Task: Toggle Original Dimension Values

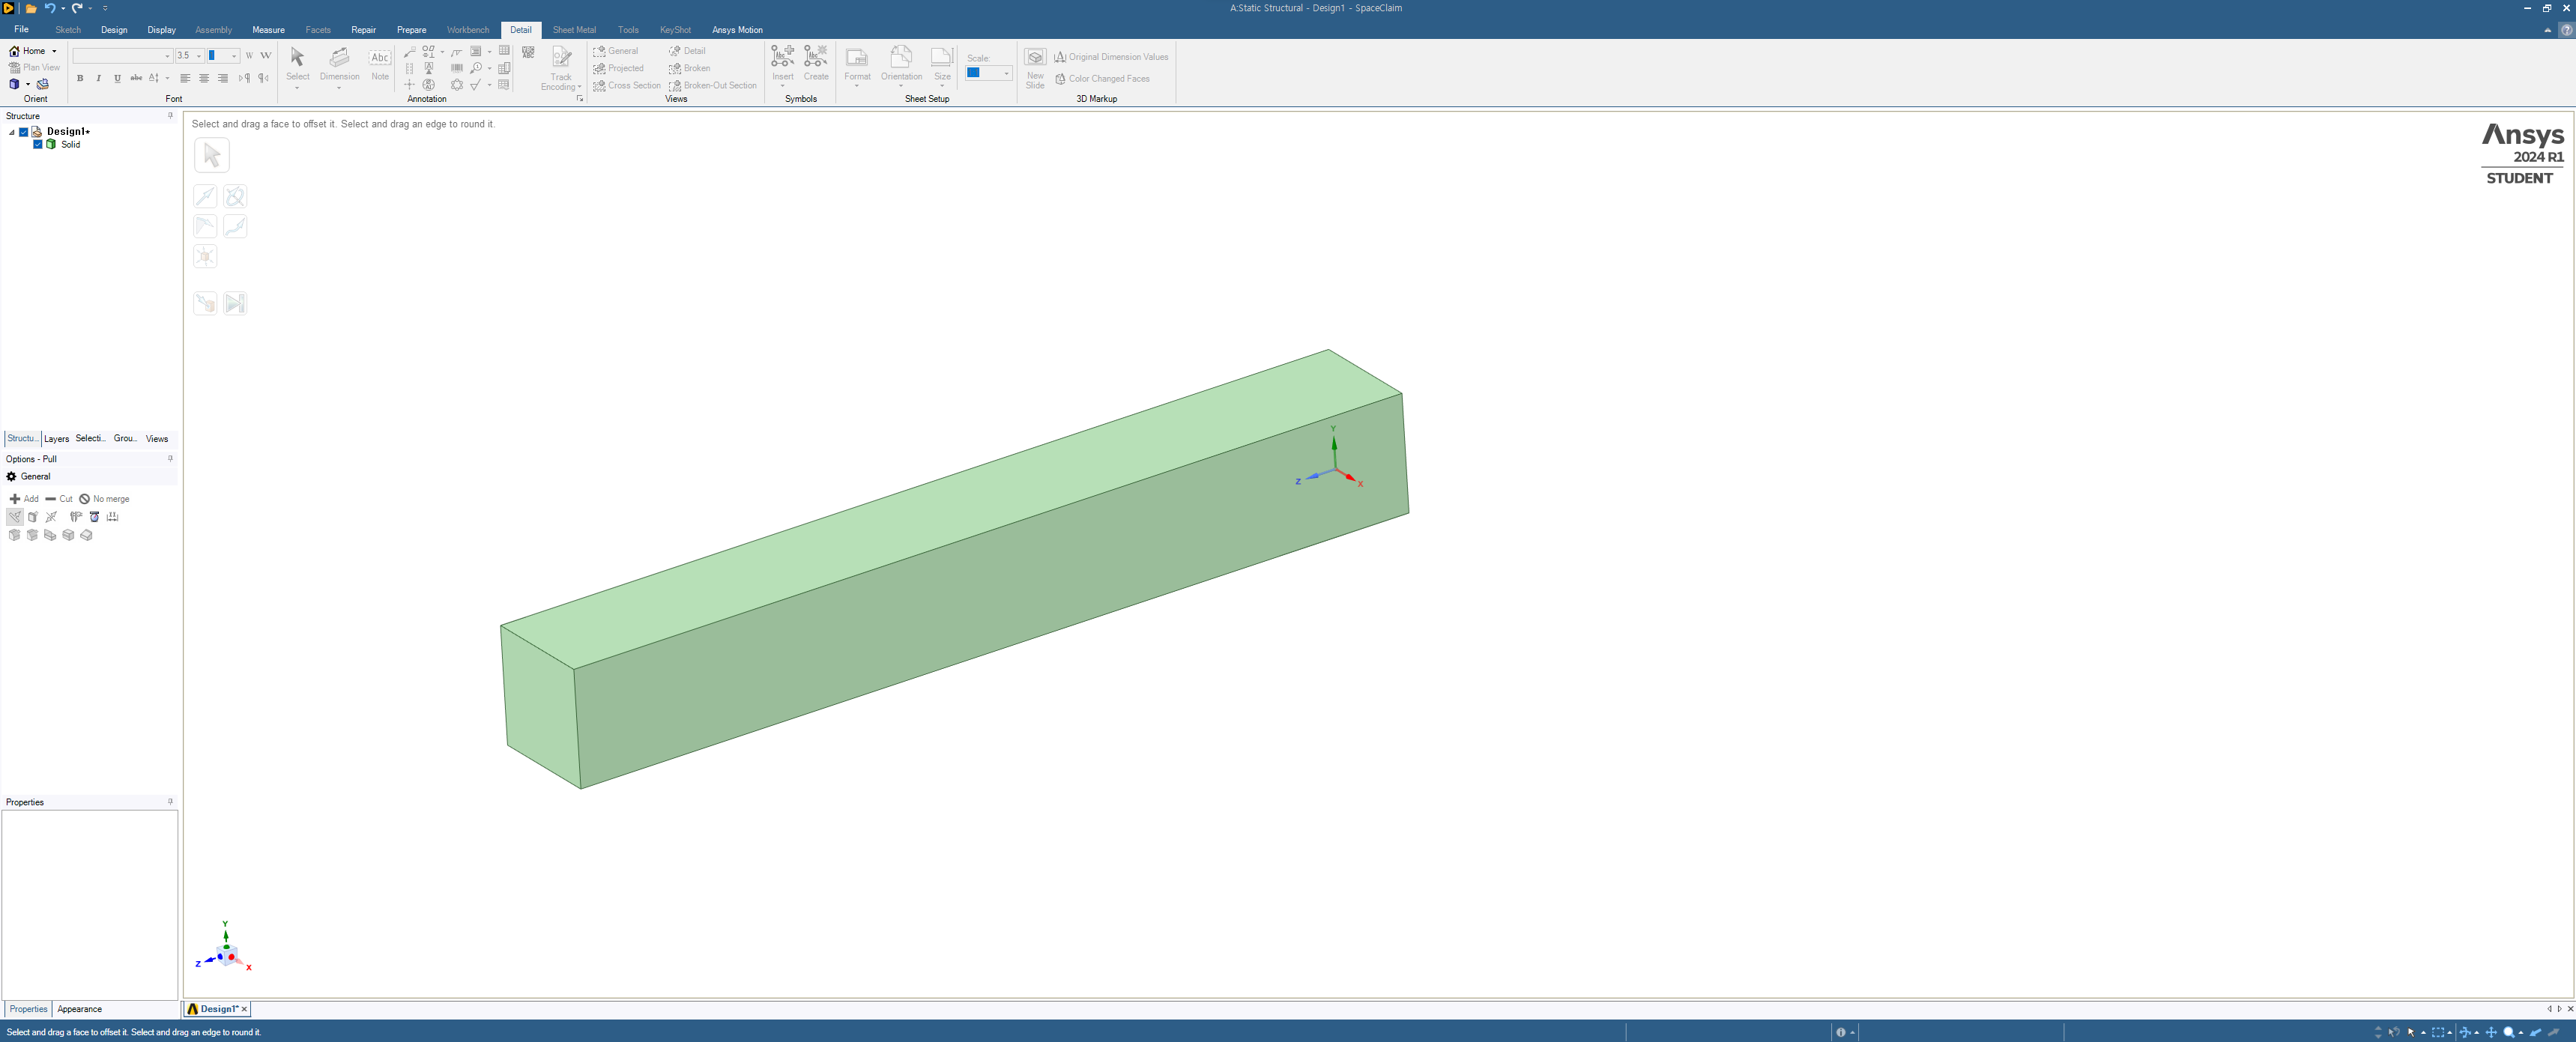Action: 1111,57
